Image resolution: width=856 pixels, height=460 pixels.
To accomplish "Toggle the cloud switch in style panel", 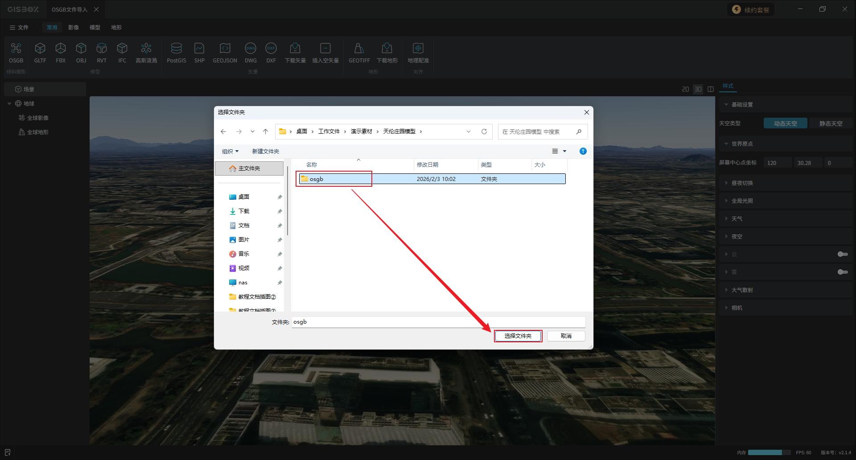I will click(842, 254).
